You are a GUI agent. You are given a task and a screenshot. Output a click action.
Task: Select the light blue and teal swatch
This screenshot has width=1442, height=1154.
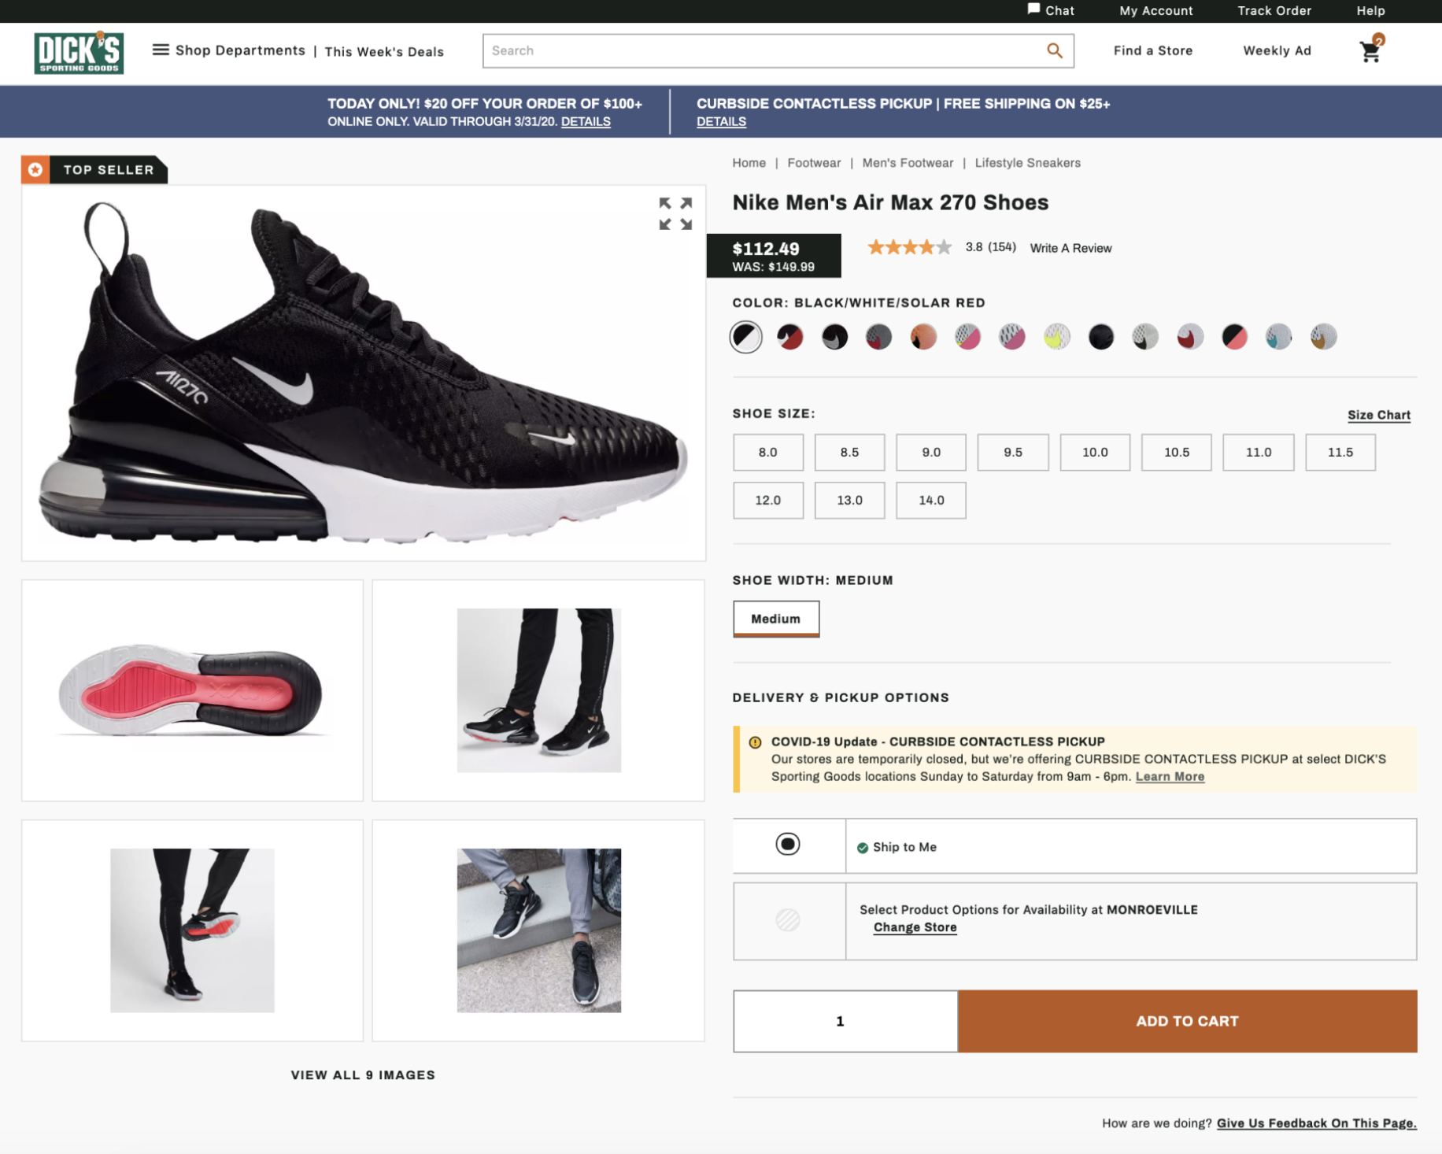pos(1278,337)
